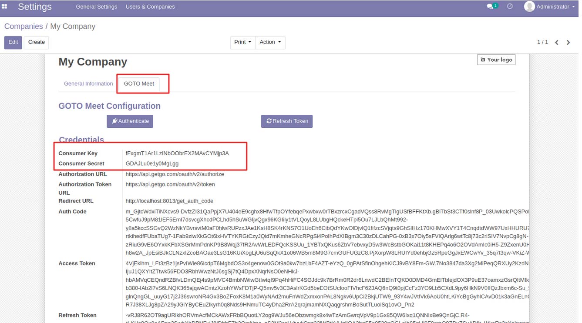Select the GOTO Meet tab
The image size is (582, 323).
139,83
